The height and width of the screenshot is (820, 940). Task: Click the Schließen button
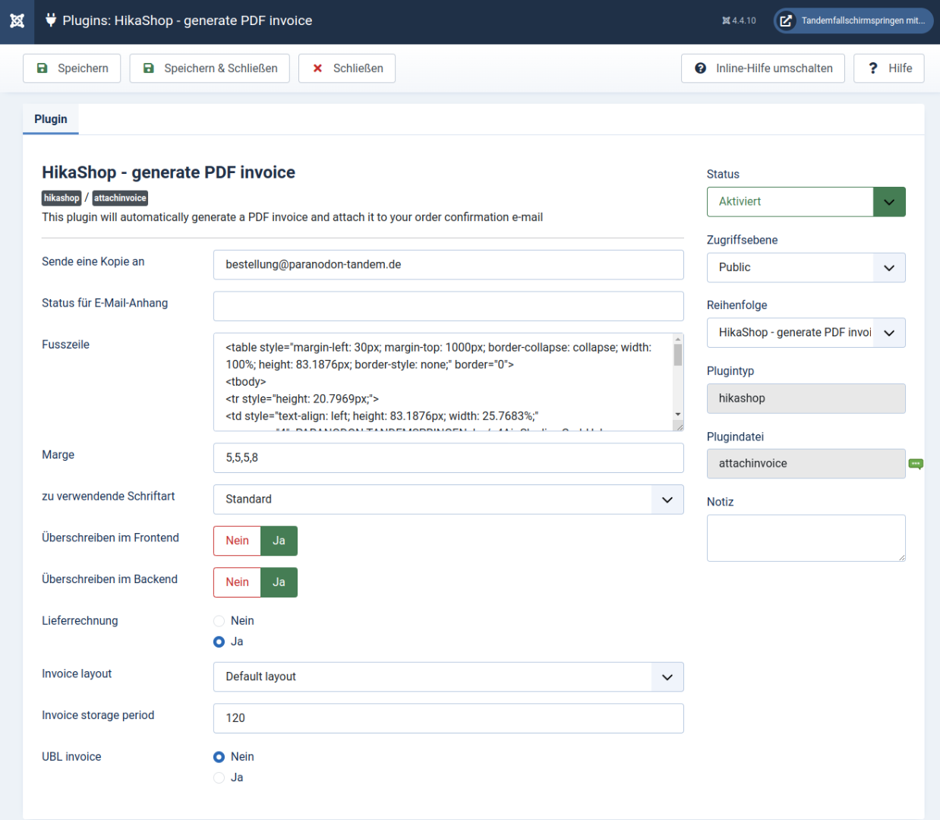pos(347,68)
